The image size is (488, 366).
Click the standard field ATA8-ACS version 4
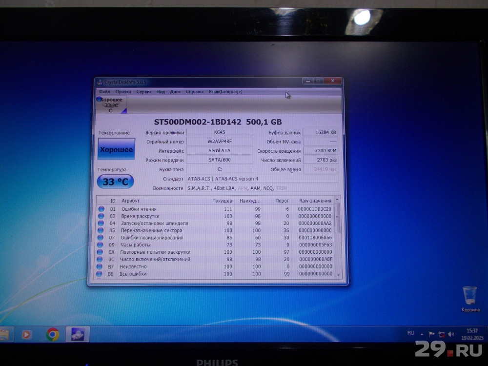tap(262, 179)
